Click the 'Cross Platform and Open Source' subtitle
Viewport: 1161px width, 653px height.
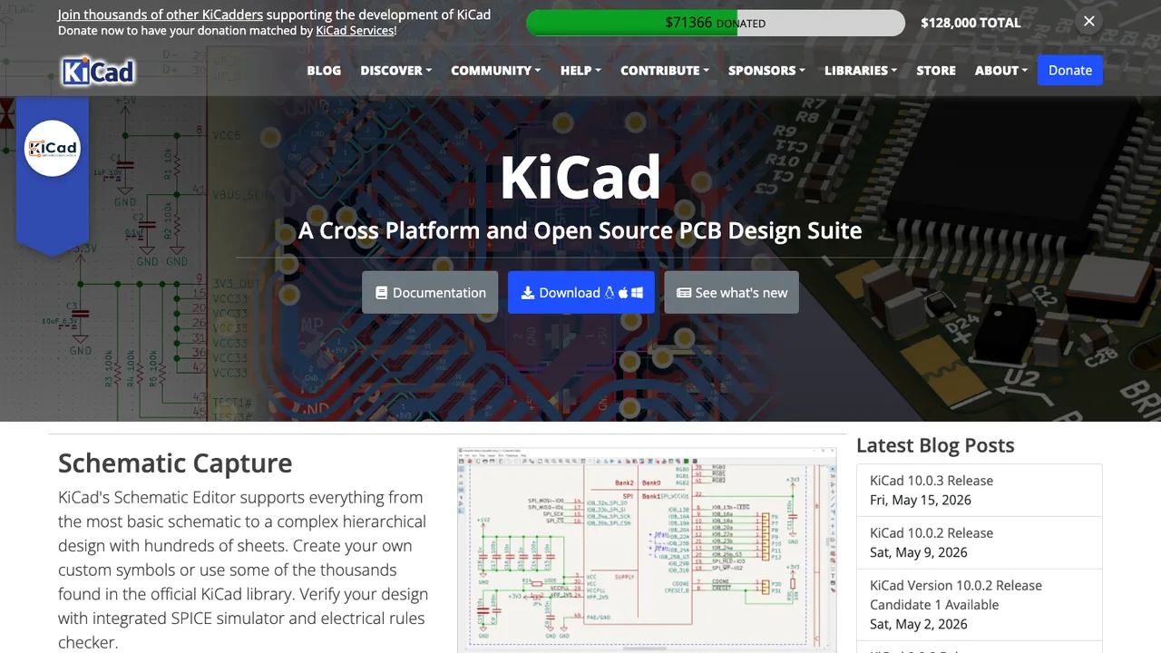[580, 230]
